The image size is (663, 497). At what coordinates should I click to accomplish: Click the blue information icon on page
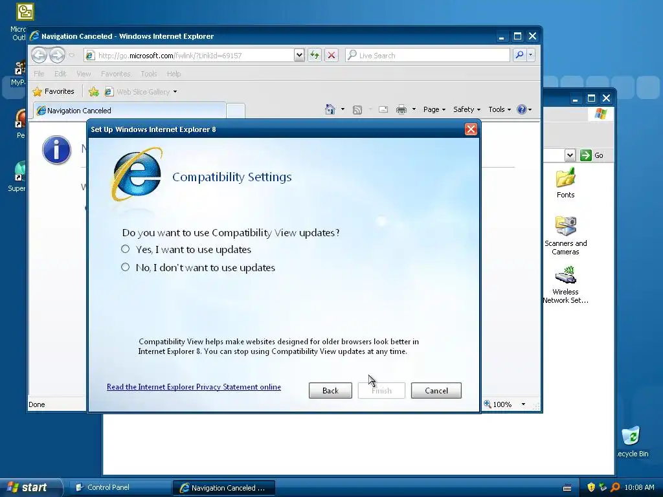57,149
